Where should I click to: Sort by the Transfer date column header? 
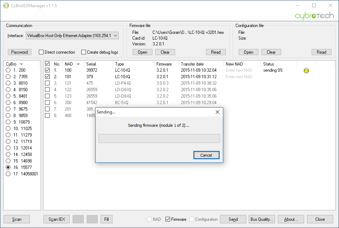[192, 64]
